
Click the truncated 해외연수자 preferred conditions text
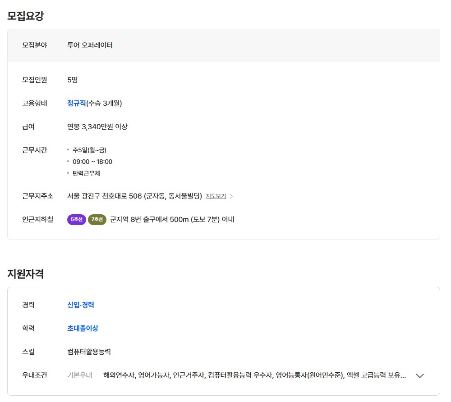coord(254,375)
